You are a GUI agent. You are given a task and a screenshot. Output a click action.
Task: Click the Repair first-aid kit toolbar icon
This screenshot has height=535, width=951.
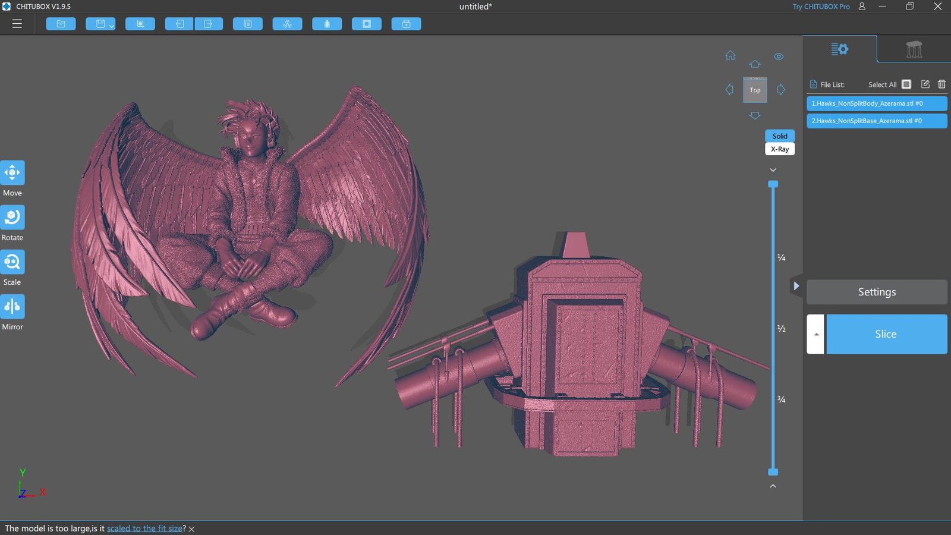pyautogui.click(x=407, y=24)
